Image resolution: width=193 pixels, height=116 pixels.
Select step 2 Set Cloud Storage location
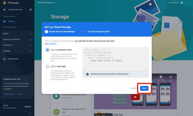pos(97,31)
